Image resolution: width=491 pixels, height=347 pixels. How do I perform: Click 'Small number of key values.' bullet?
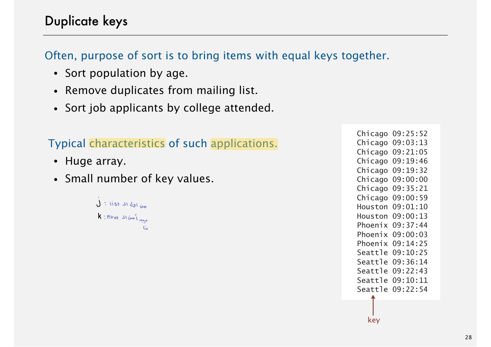[139, 179]
